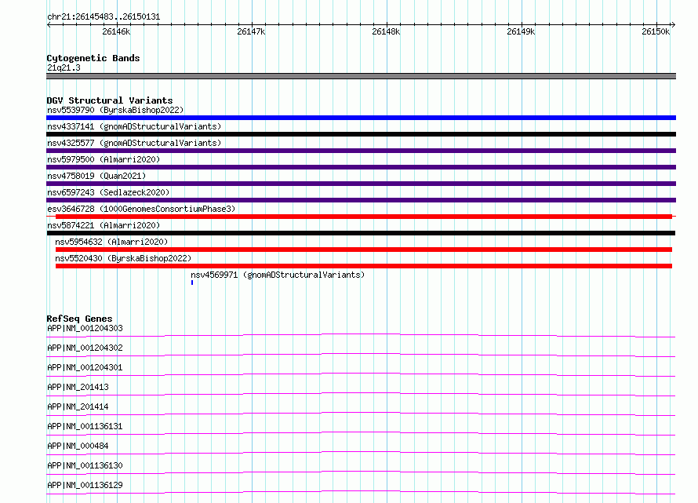Select the nsv6597243 (Sedlazeck2020) label
The height and width of the screenshot is (503, 698).
[108, 192]
